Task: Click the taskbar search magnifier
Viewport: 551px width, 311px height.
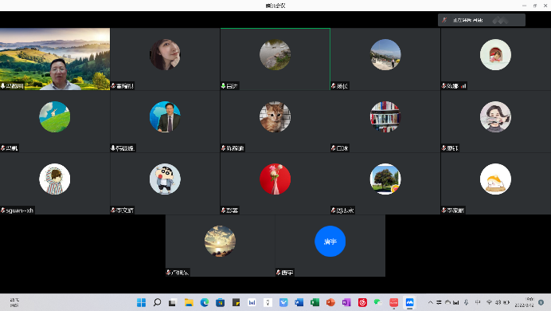Action: click(157, 302)
